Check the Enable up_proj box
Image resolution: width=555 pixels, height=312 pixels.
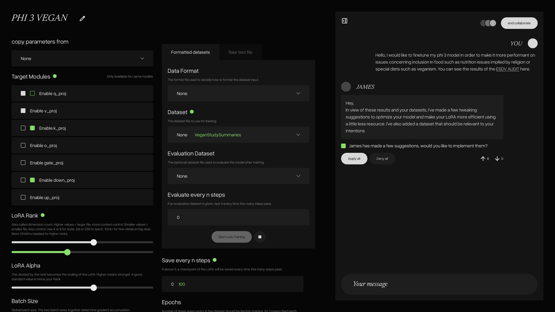coord(23,197)
